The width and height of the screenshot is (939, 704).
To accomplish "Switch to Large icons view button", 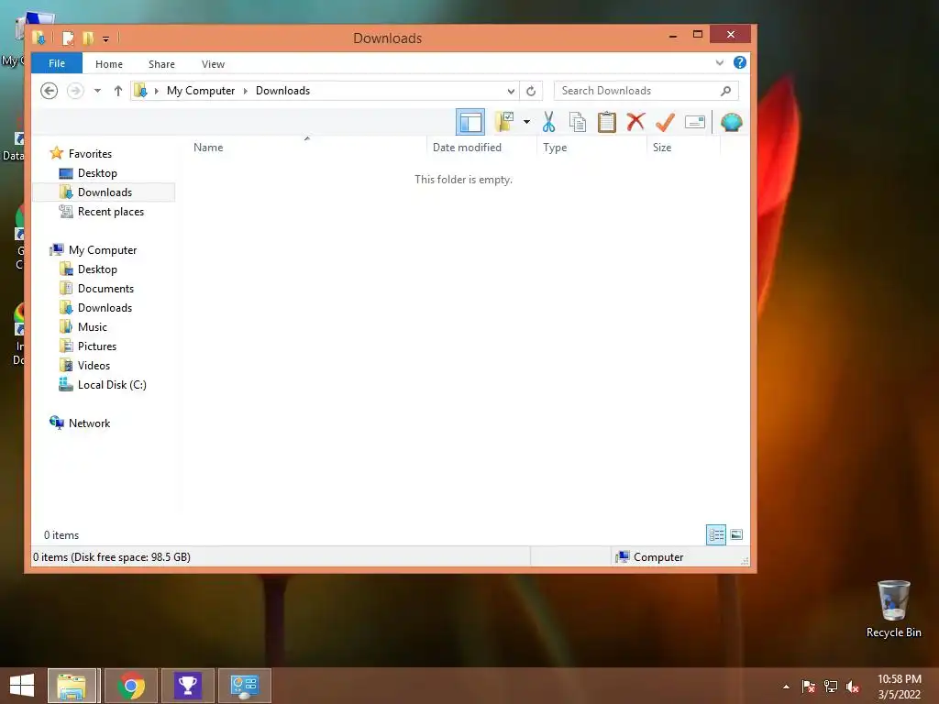I will pyautogui.click(x=736, y=534).
